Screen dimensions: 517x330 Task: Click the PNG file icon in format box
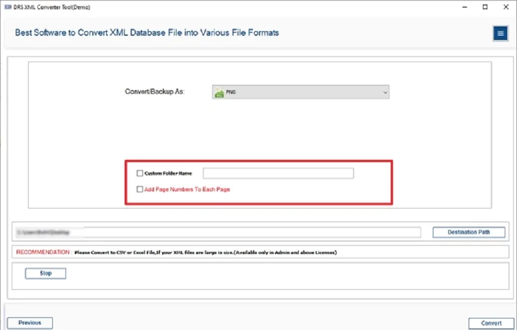[x=219, y=93]
